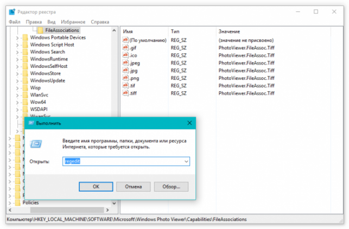Click the Windows Portable Devices folder icon

pos(26,37)
